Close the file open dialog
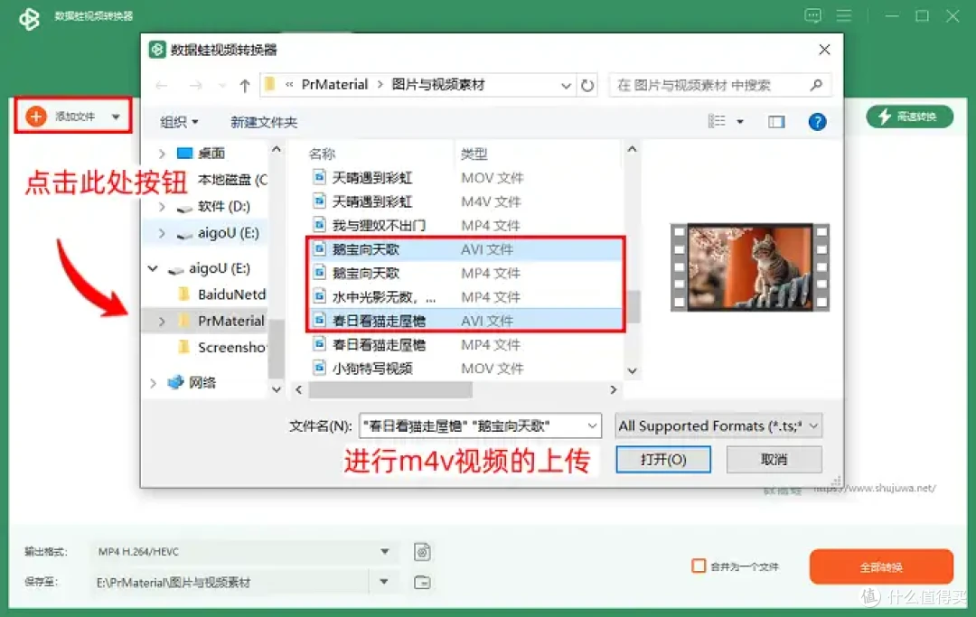This screenshot has width=976, height=617. pos(824,50)
